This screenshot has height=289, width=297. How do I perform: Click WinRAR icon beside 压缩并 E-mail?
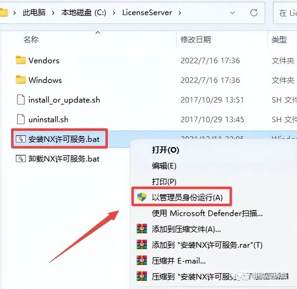142,260
